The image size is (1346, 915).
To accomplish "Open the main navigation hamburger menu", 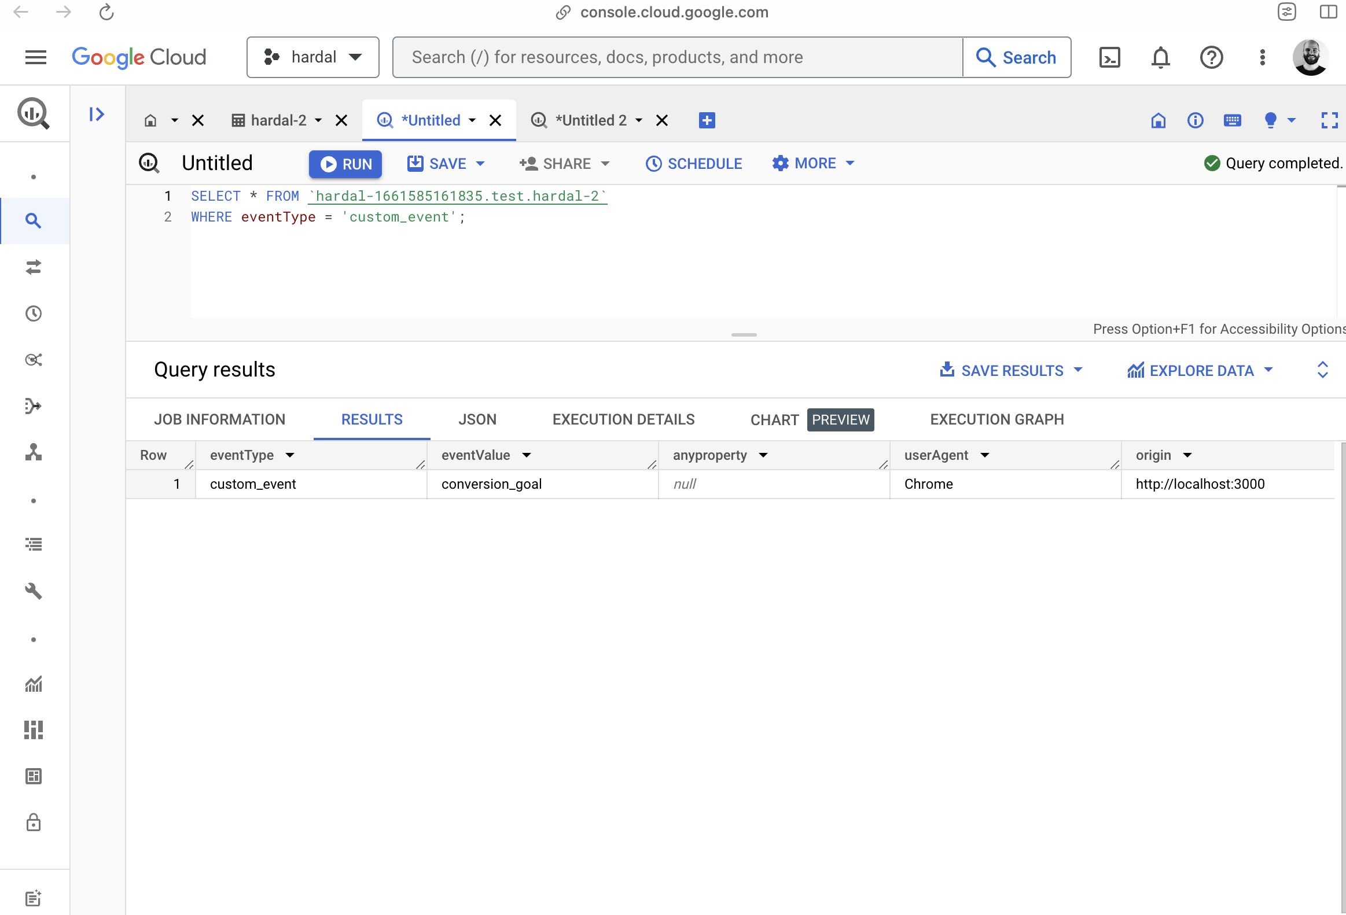I will [x=36, y=57].
